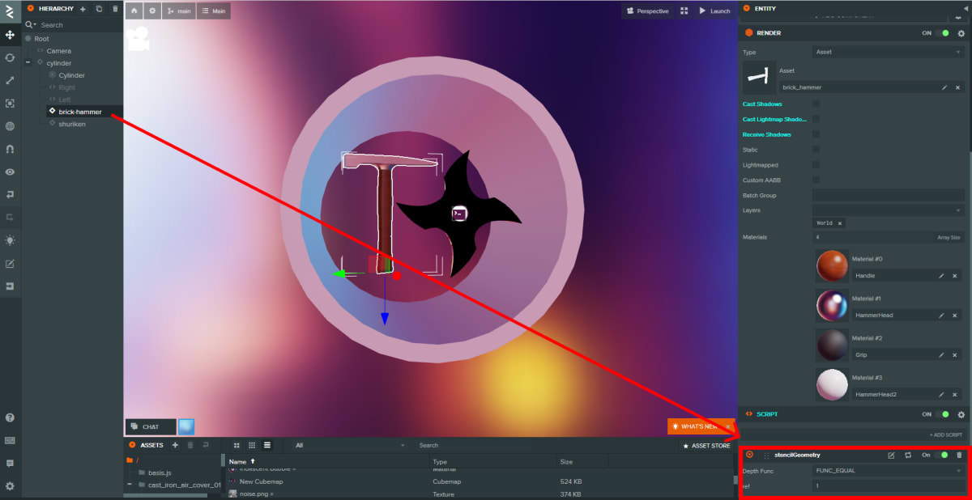Click the undo arrow icon in left toolbar
The height and width of the screenshot is (500, 972).
[10, 194]
